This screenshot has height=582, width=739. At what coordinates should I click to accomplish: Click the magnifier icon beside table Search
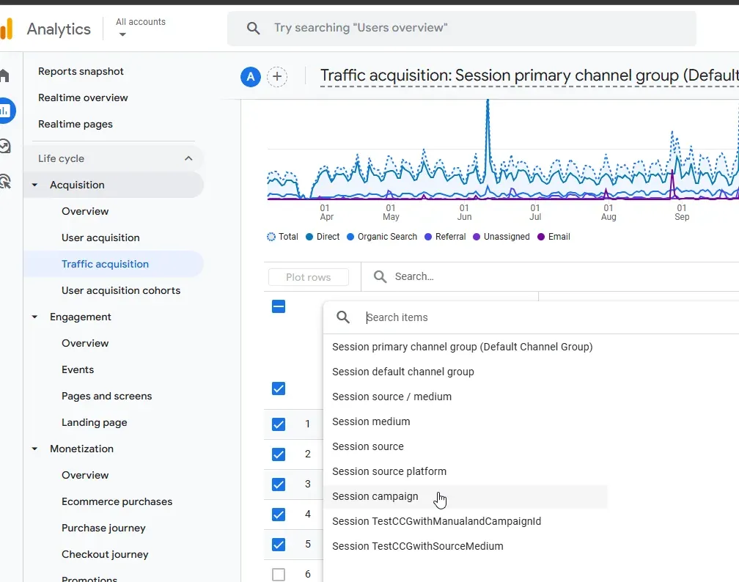(x=380, y=276)
